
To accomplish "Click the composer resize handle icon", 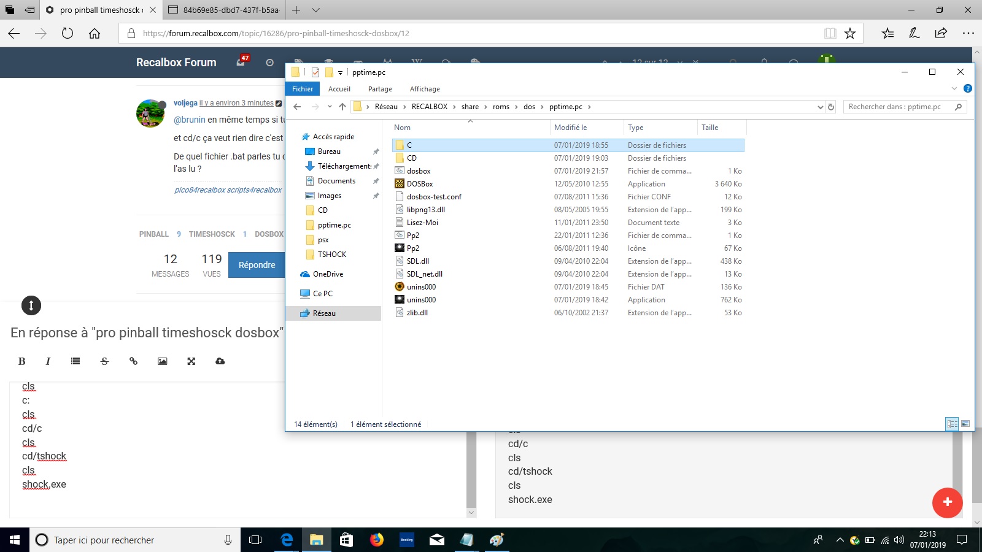I will [x=31, y=305].
